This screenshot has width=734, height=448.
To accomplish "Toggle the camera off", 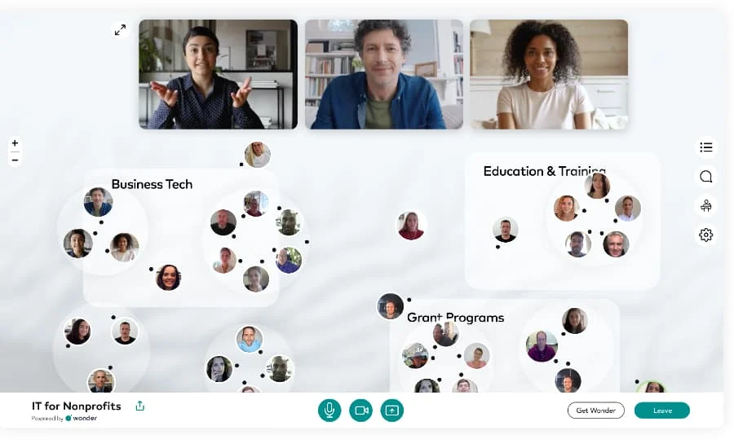I will 361,410.
